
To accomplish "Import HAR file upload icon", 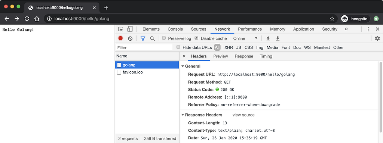I will (x=268, y=38).
